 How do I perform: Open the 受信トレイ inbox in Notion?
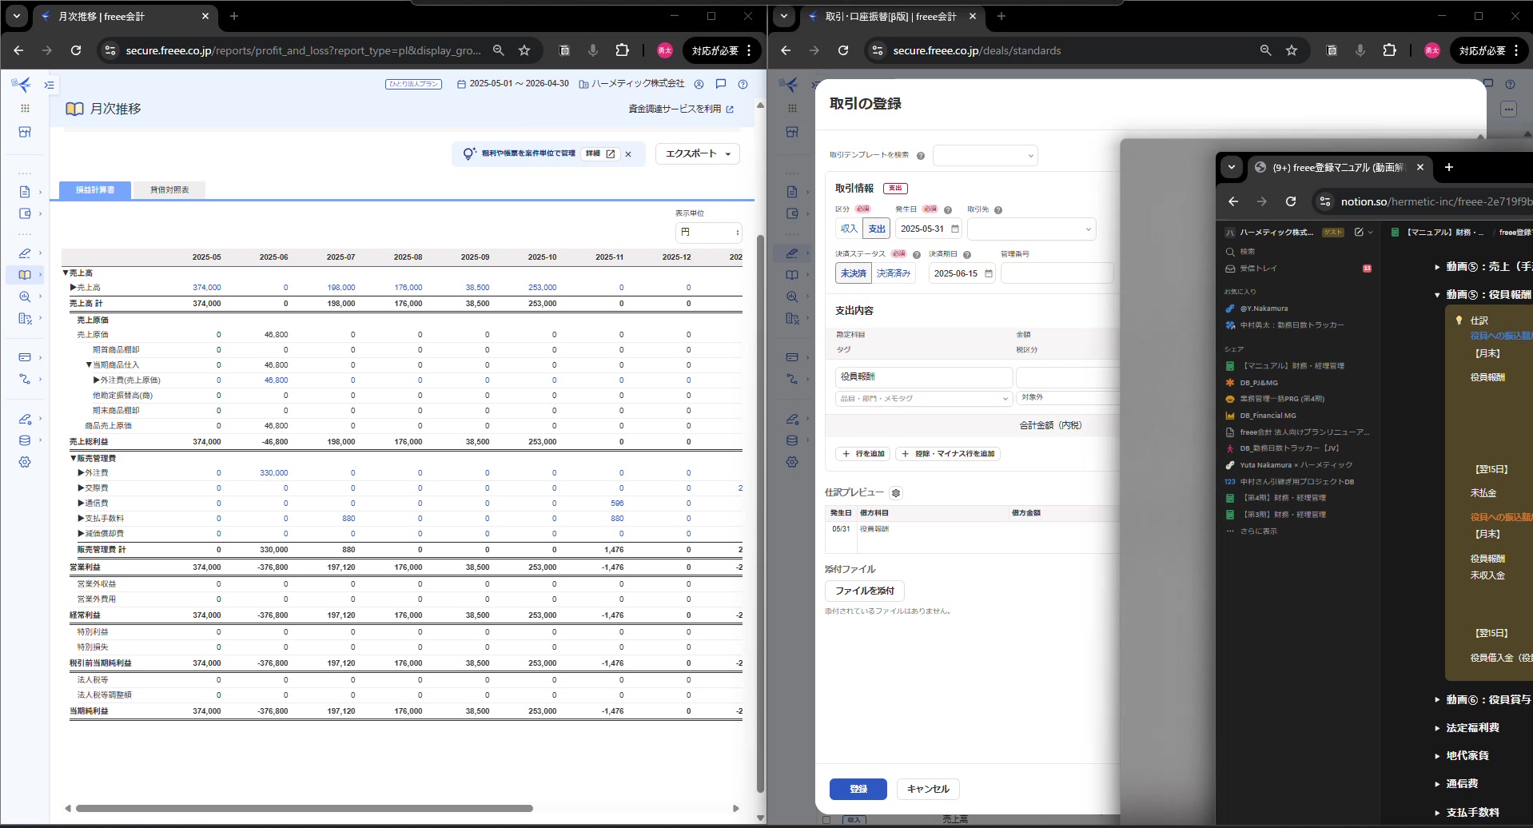pos(1258,269)
